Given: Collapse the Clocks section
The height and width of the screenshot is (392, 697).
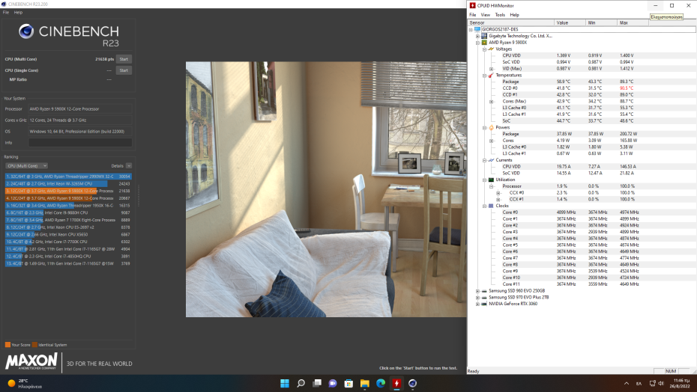Looking at the screenshot, I should click(x=484, y=206).
